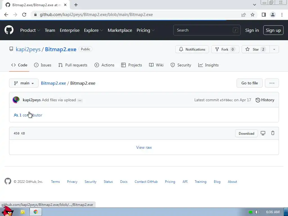Open the View raw link
288x216 pixels.
pos(144,147)
